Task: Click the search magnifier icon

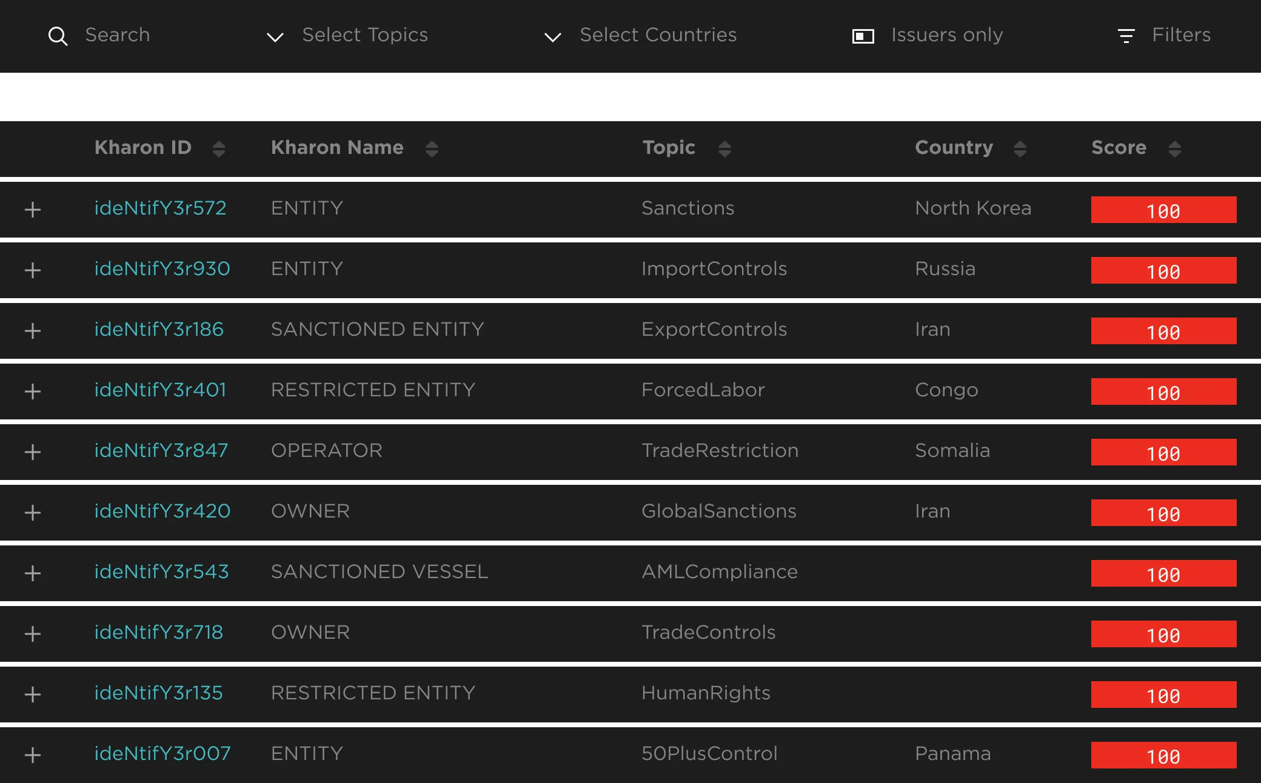Action: point(58,36)
